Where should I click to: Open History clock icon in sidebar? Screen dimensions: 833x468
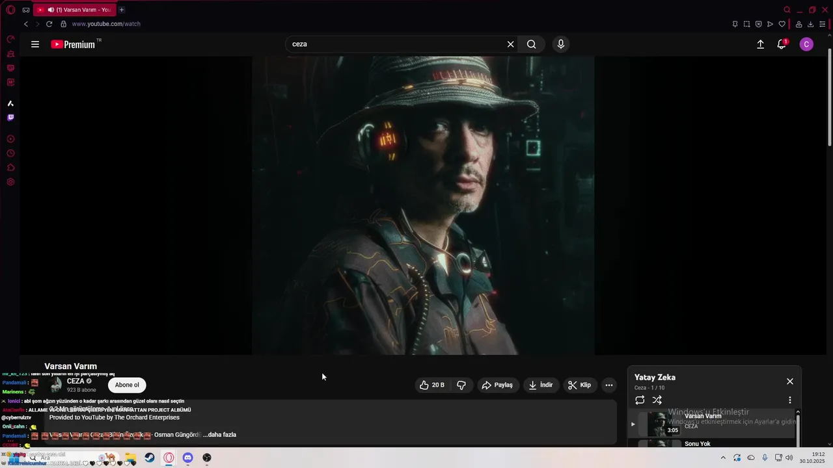click(x=10, y=153)
